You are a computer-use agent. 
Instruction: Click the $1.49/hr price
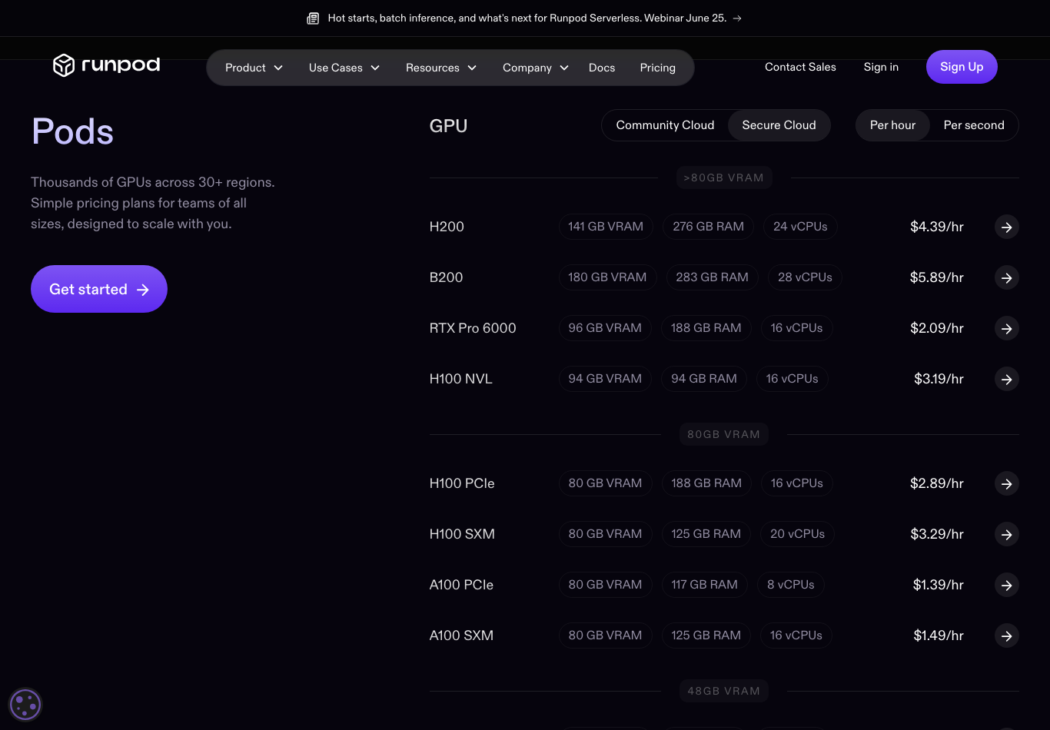point(939,635)
